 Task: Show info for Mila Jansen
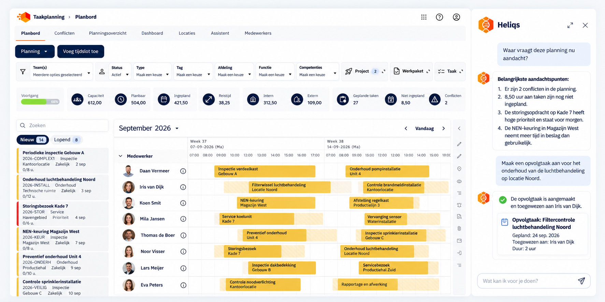pos(183,219)
